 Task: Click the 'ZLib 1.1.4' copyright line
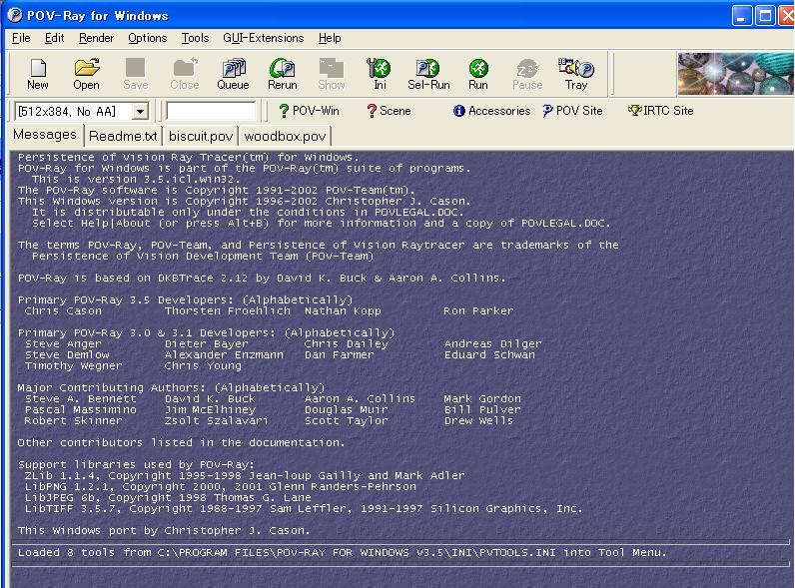tap(245, 475)
